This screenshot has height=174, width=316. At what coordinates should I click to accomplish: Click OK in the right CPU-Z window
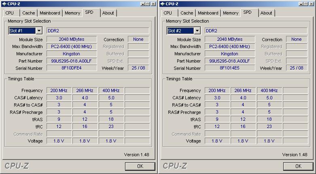[x=298, y=166]
